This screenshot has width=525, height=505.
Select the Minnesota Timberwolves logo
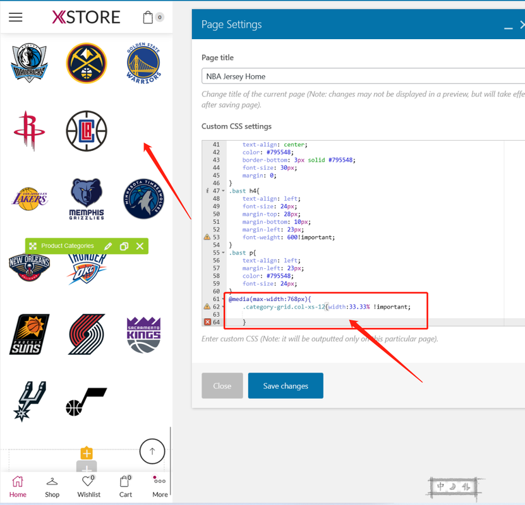143,199
